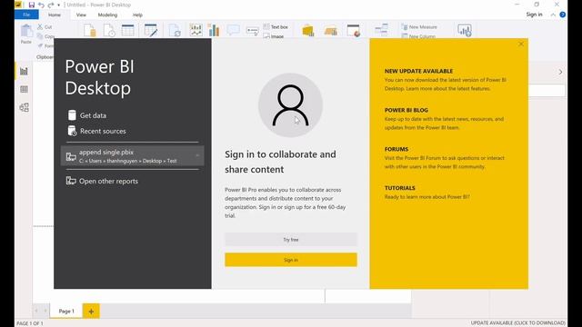
Task: Click the Publish ribbon icon
Action: pyautogui.click(x=465, y=30)
